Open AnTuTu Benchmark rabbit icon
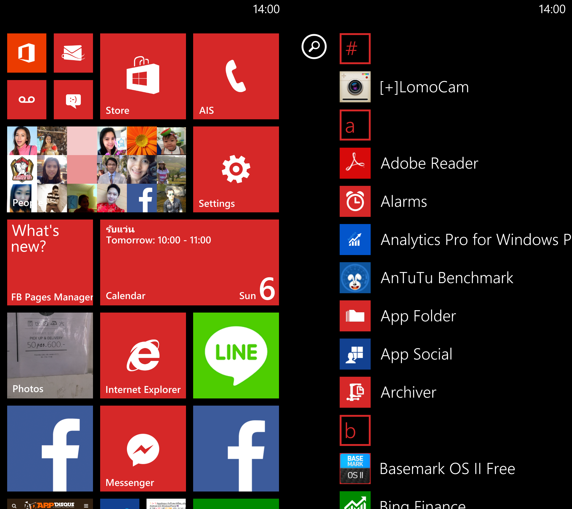 point(355,278)
